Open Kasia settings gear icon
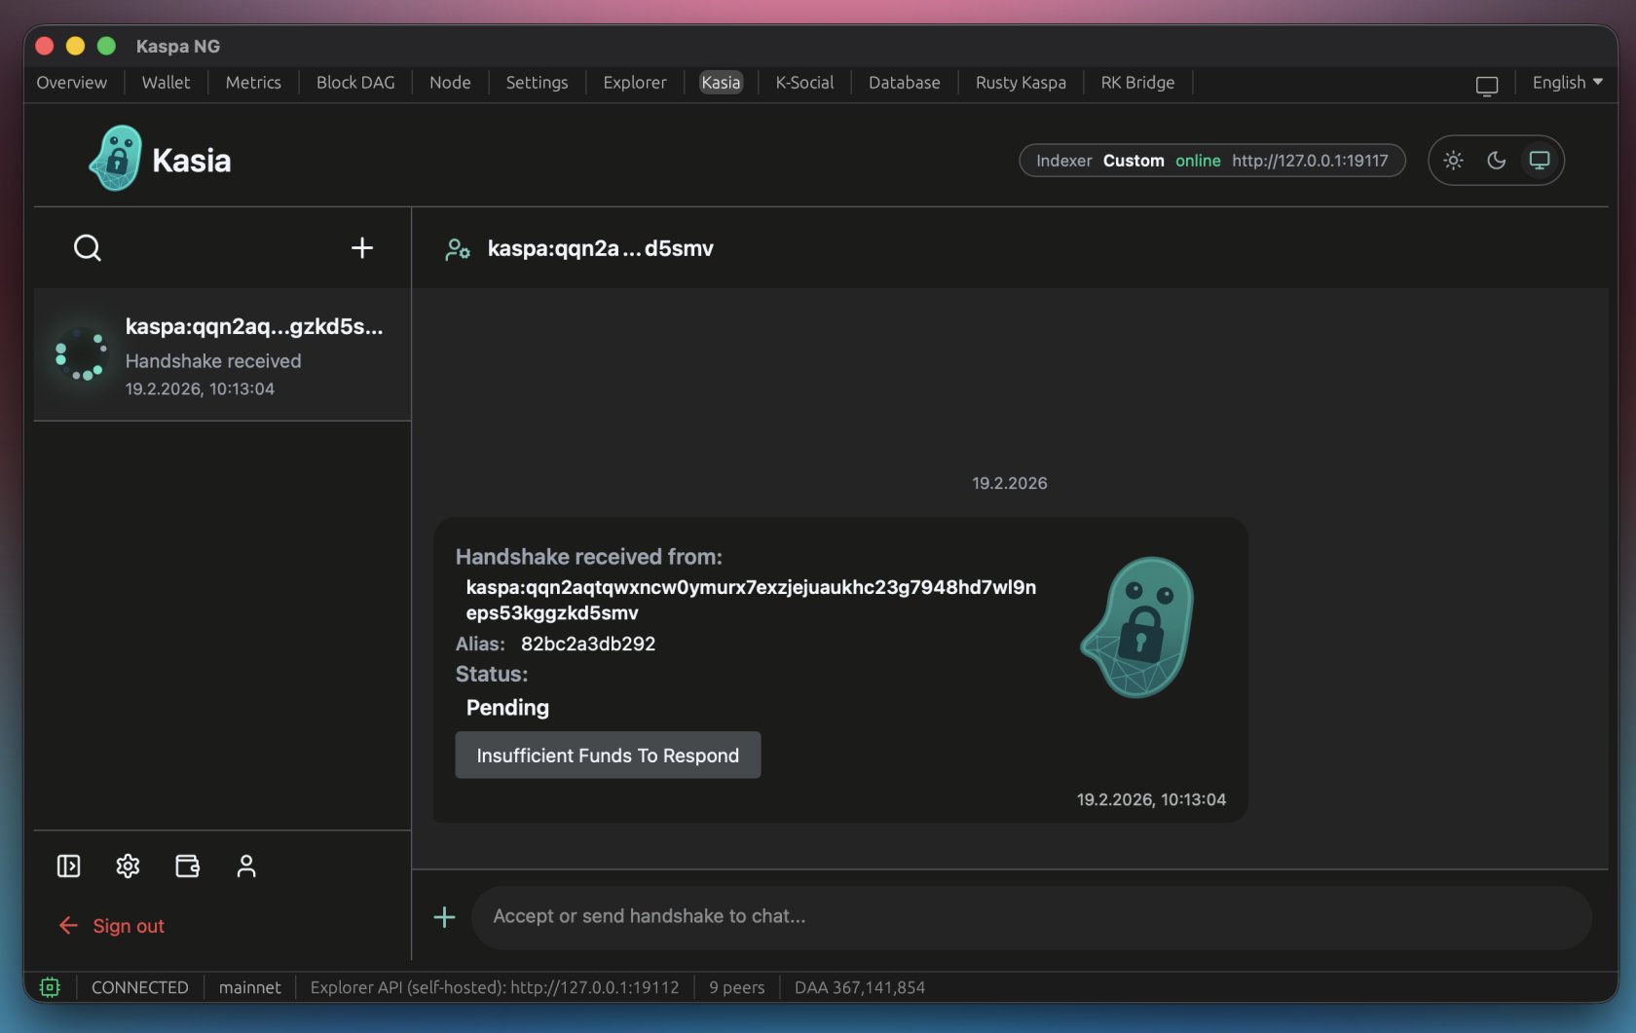 [128, 866]
